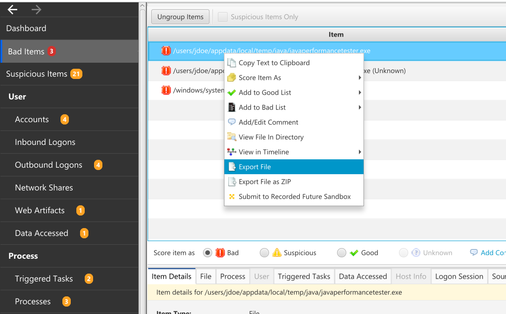Switch to the Triggered Tasks tab
The image size is (506, 314).
pos(304,276)
